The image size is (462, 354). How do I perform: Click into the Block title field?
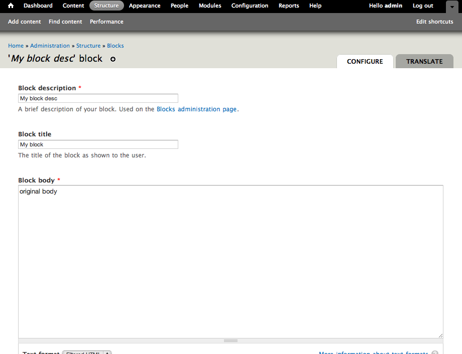click(98, 144)
